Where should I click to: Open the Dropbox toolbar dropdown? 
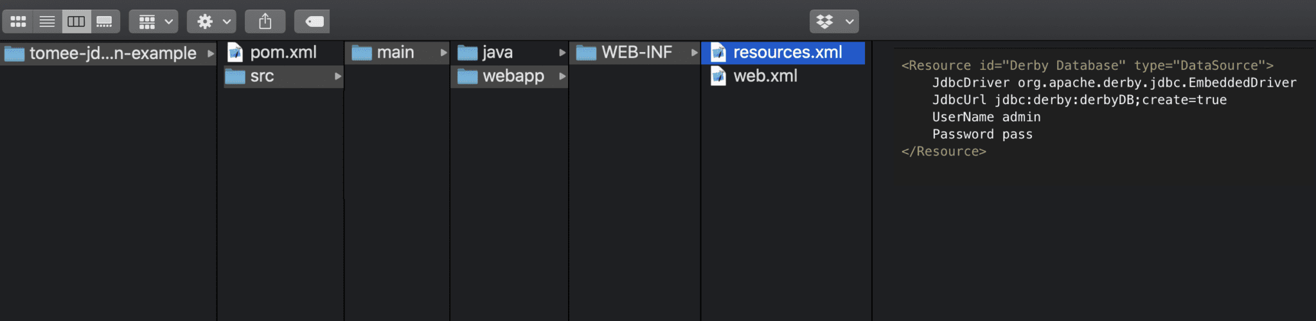834,21
